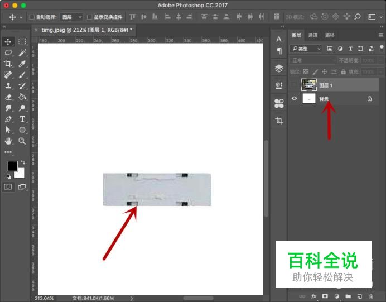Image resolution: width=386 pixels, height=302 pixels.
Task: Select the Eyedropper tool
Action: [x=22, y=64]
